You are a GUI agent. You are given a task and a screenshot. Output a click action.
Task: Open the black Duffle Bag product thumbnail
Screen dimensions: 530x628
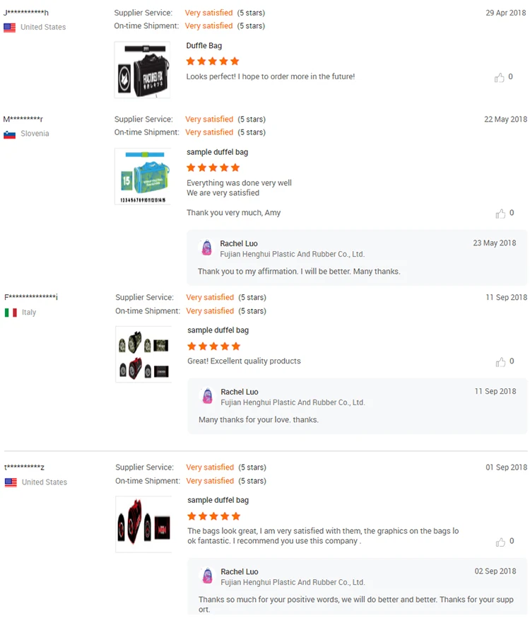point(143,70)
